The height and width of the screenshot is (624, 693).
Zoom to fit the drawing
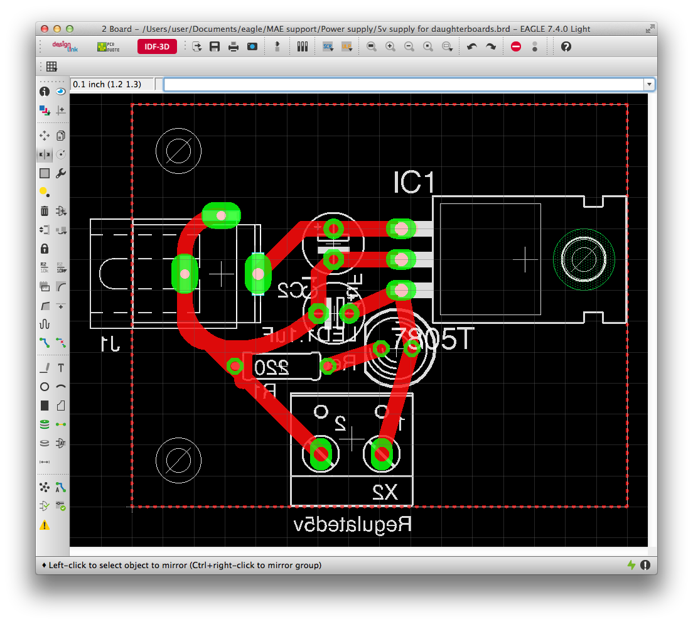[371, 46]
